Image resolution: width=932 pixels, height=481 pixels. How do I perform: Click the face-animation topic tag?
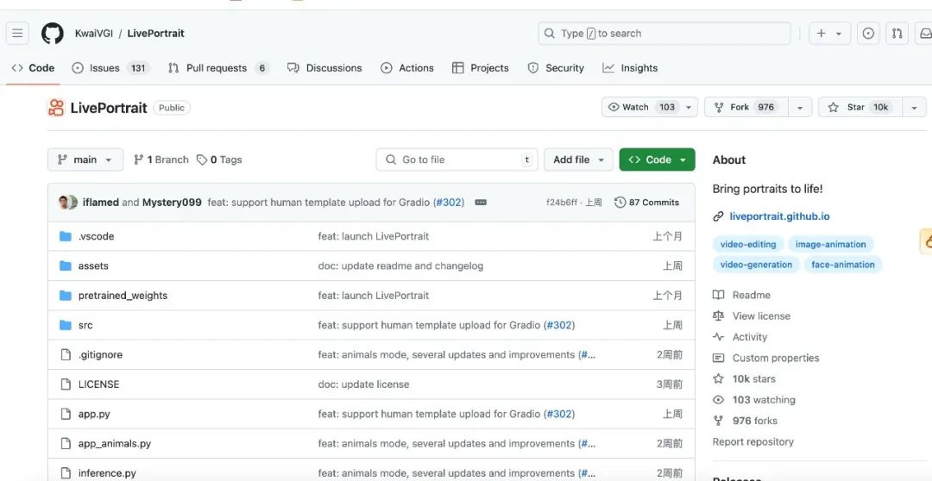point(843,265)
